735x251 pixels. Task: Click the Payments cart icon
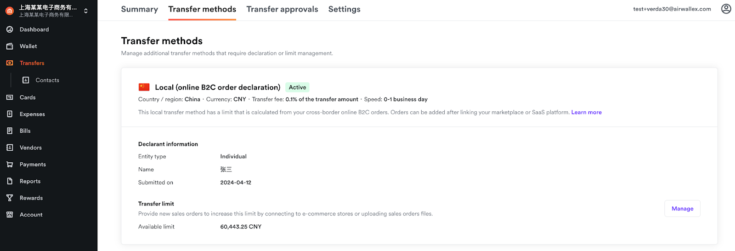pyautogui.click(x=10, y=165)
